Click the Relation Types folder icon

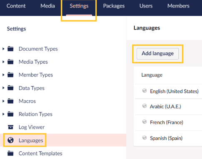click(x=10, y=114)
